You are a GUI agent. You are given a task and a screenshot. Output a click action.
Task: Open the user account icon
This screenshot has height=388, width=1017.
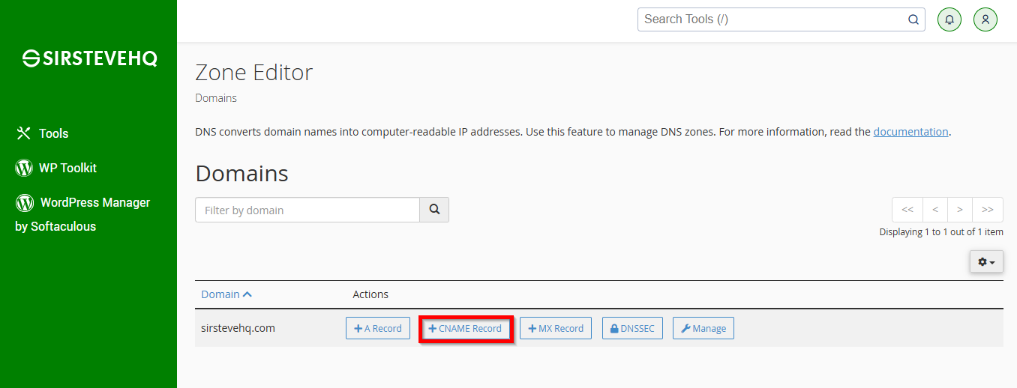[985, 19]
